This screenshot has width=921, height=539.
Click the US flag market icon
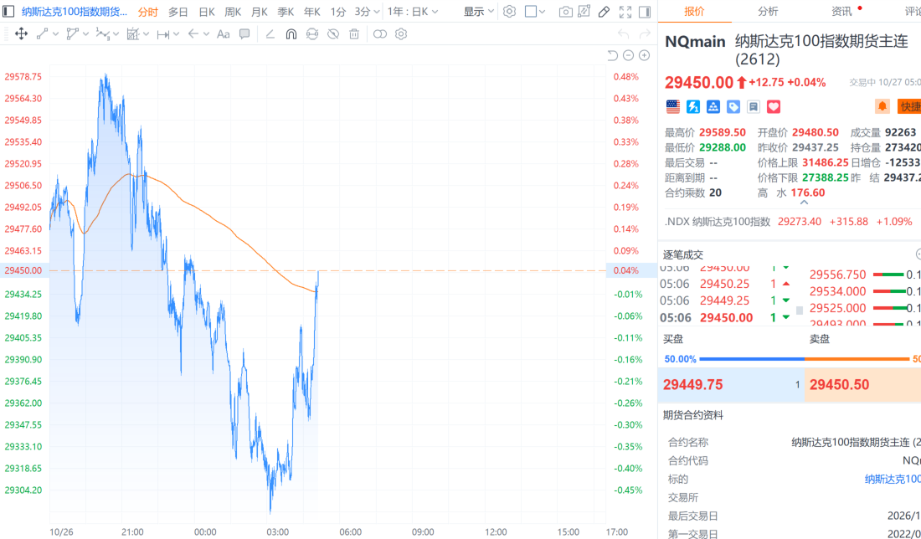672,106
